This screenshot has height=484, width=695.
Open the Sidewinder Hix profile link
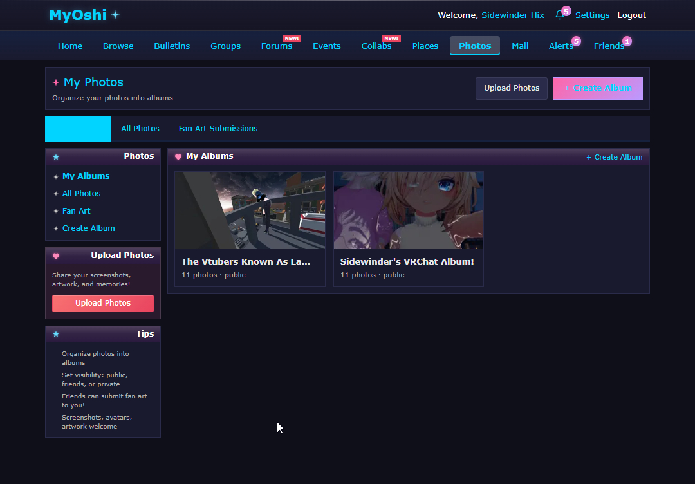coord(513,15)
